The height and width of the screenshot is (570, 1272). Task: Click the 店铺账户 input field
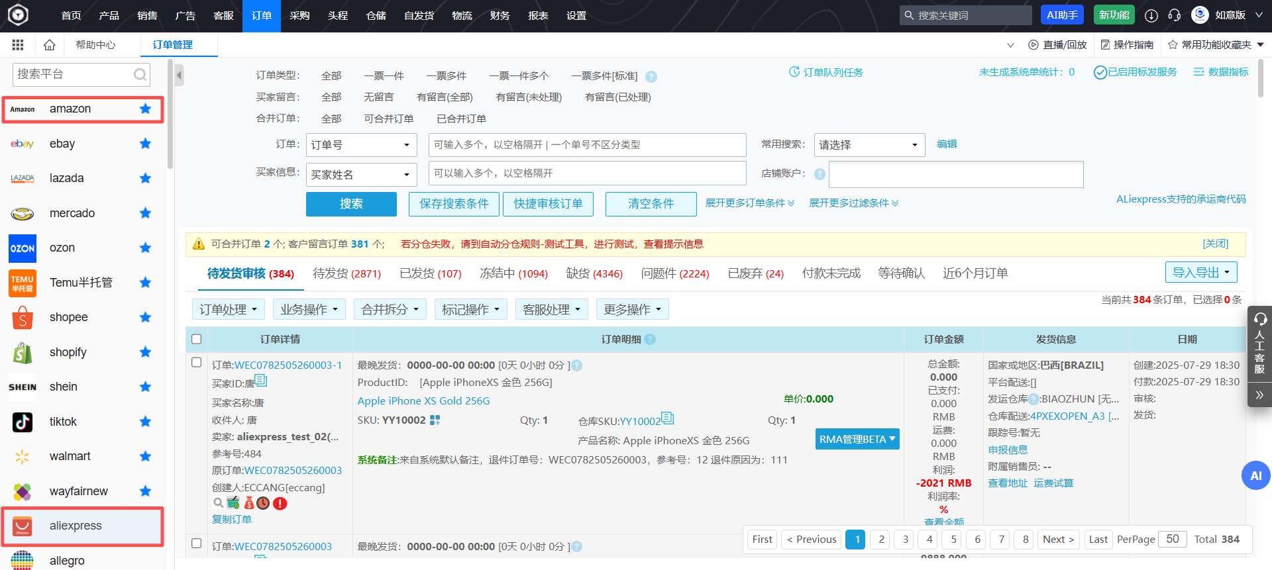[956, 174]
